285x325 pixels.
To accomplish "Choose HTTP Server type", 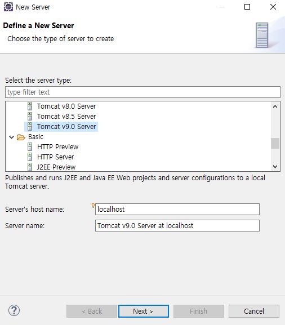I will (x=56, y=157).
